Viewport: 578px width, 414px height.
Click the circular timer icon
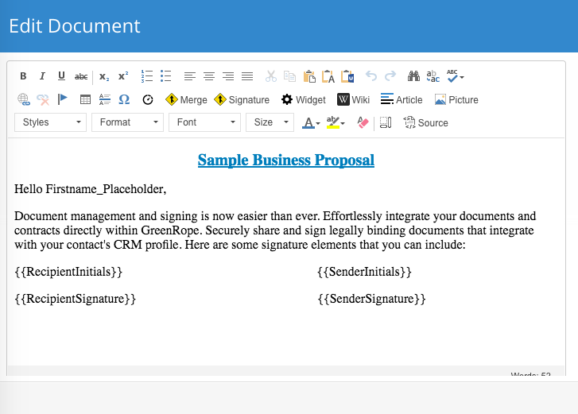pos(148,99)
